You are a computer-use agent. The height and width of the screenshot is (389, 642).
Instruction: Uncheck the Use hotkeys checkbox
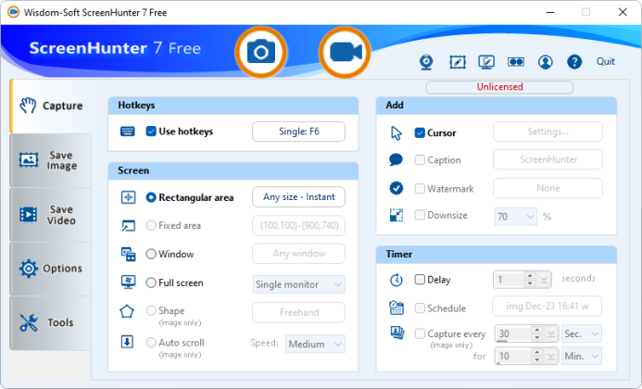(151, 132)
